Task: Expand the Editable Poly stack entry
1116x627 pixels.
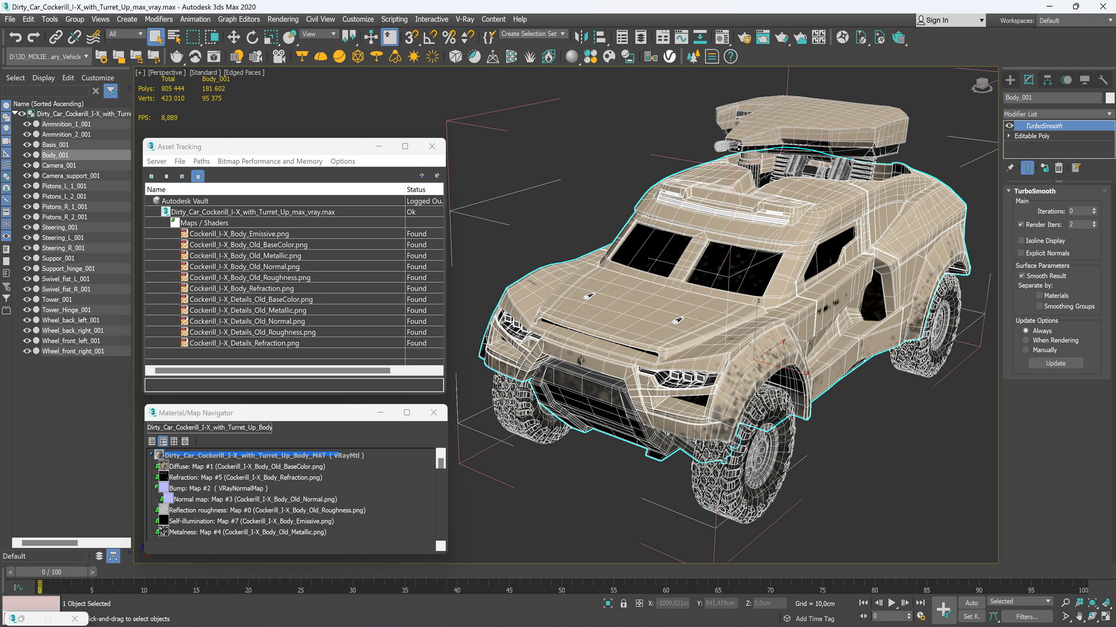Action: click(1009, 136)
